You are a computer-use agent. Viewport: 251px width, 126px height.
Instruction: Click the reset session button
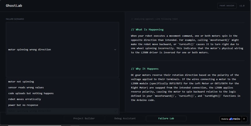tap(227, 6)
